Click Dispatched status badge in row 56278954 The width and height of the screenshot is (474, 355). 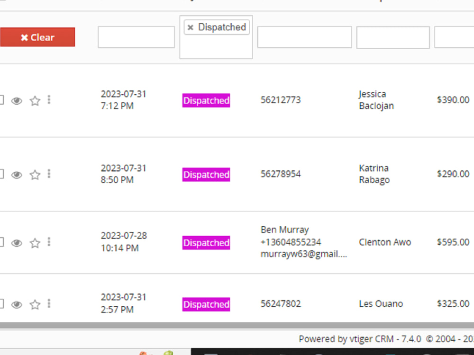[206, 175]
